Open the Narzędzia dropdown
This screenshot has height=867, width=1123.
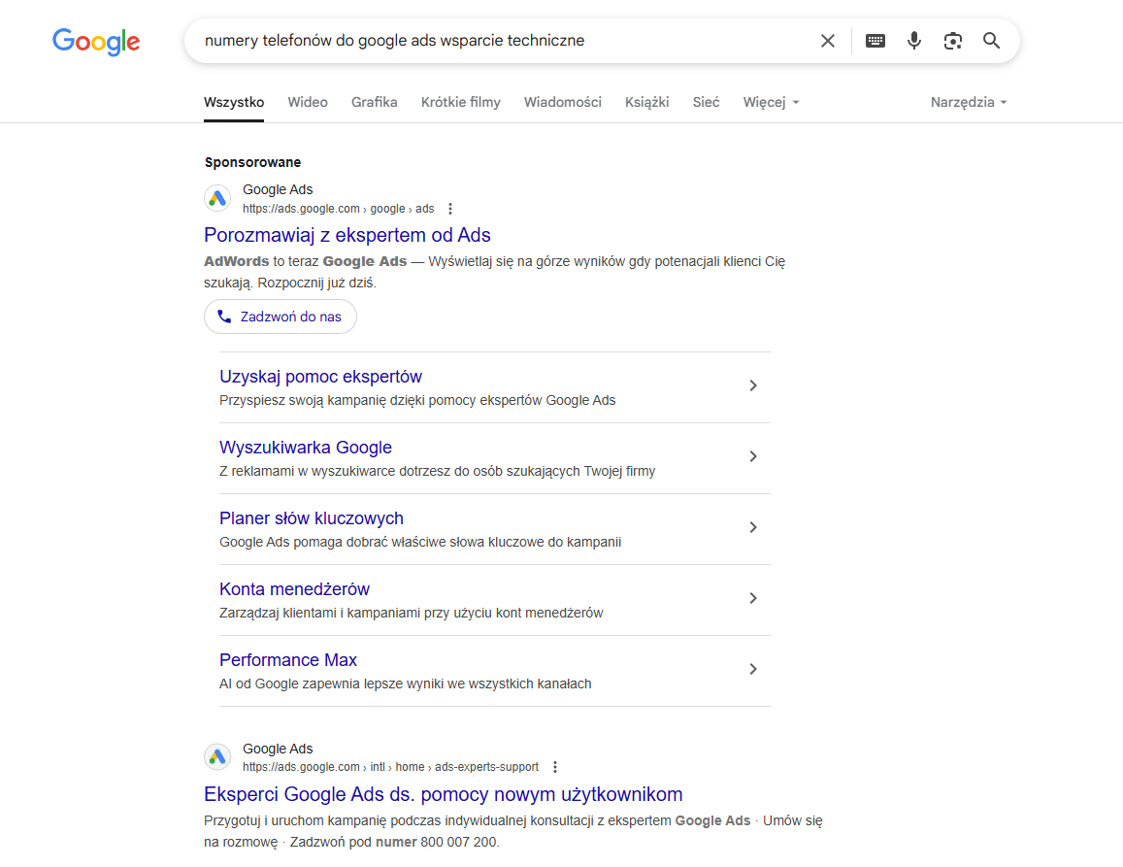969,102
